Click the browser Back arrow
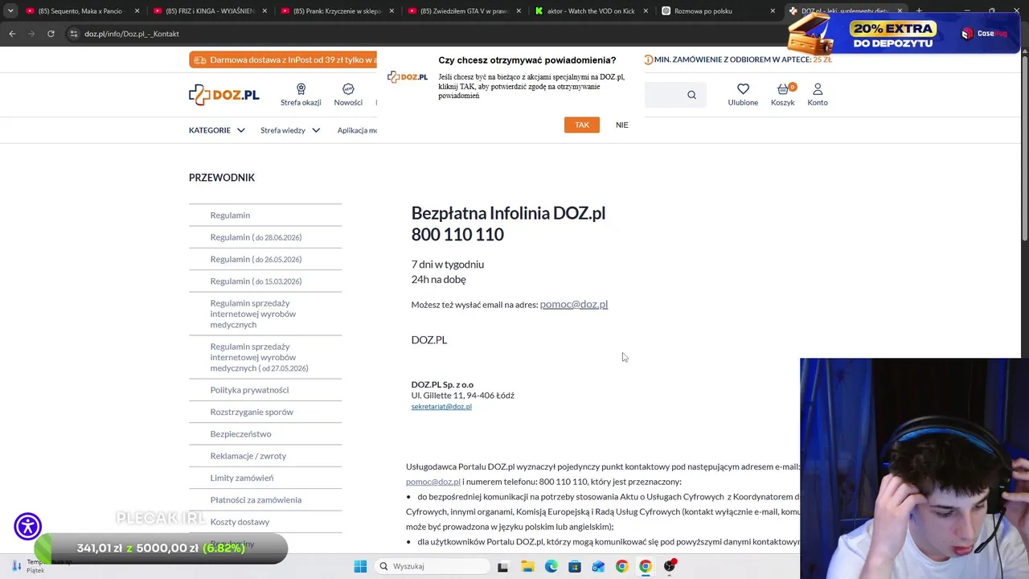Viewport: 1029px width, 579px height. [12, 34]
